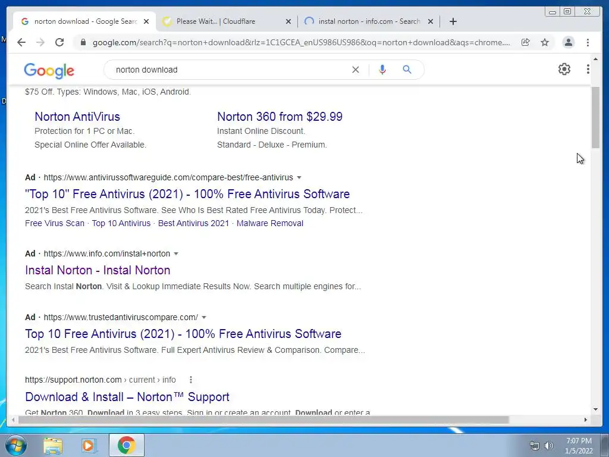Start voice search with the microphone icon
The image size is (609, 457).
pos(382,70)
